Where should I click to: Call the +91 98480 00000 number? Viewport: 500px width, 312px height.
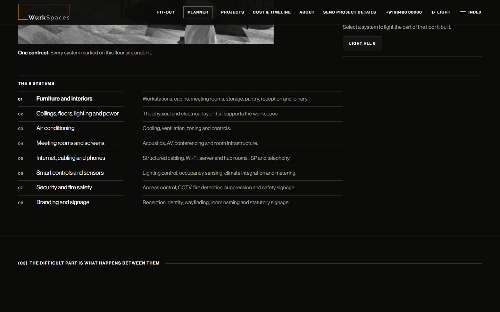click(x=404, y=12)
